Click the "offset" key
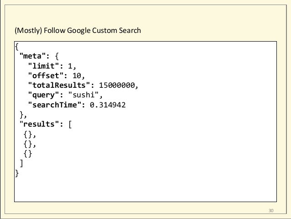The height and width of the screenshot is (219, 291). 48,75
